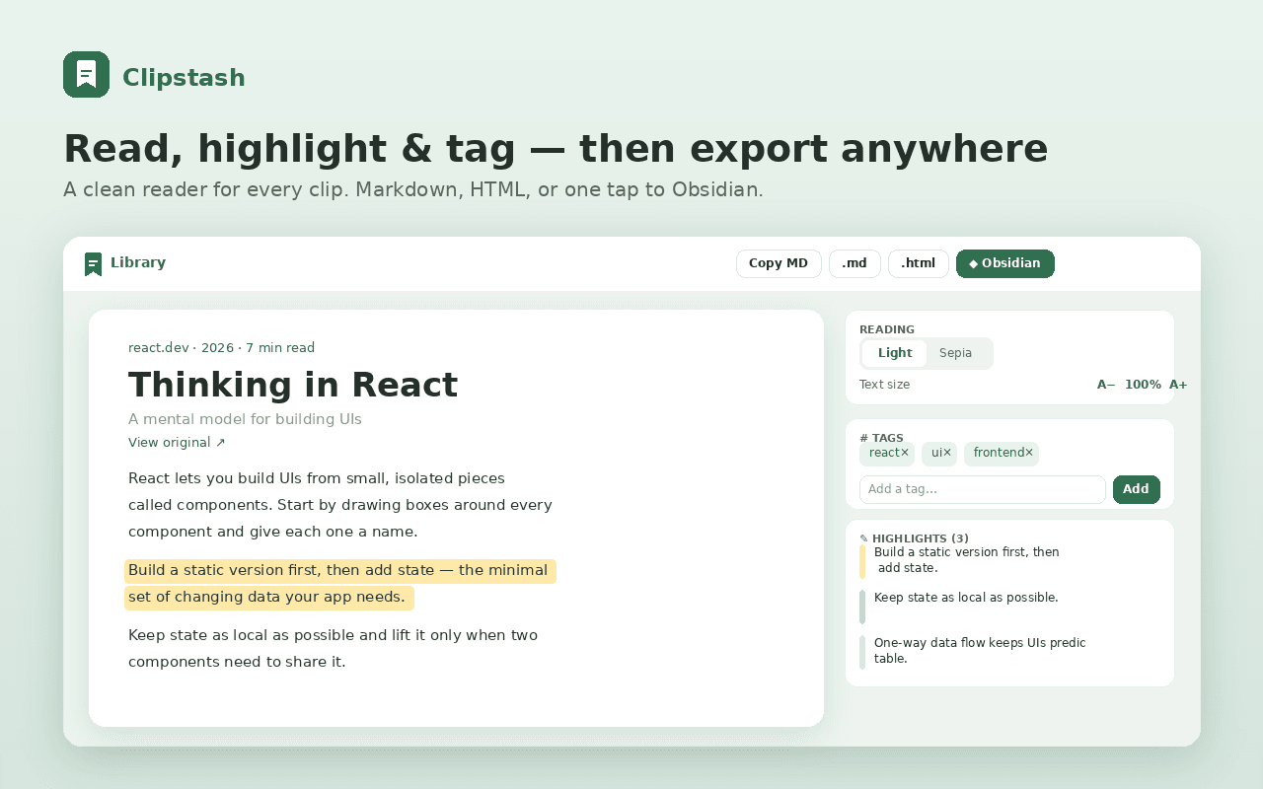Increase text size with A+
The height and width of the screenshot is (789, 1263).
1178,385
